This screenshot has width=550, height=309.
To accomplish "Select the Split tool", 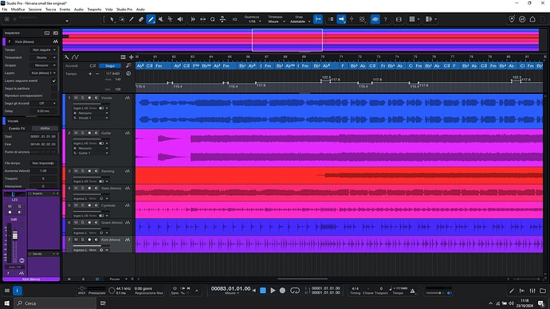I will coord(132,19).
